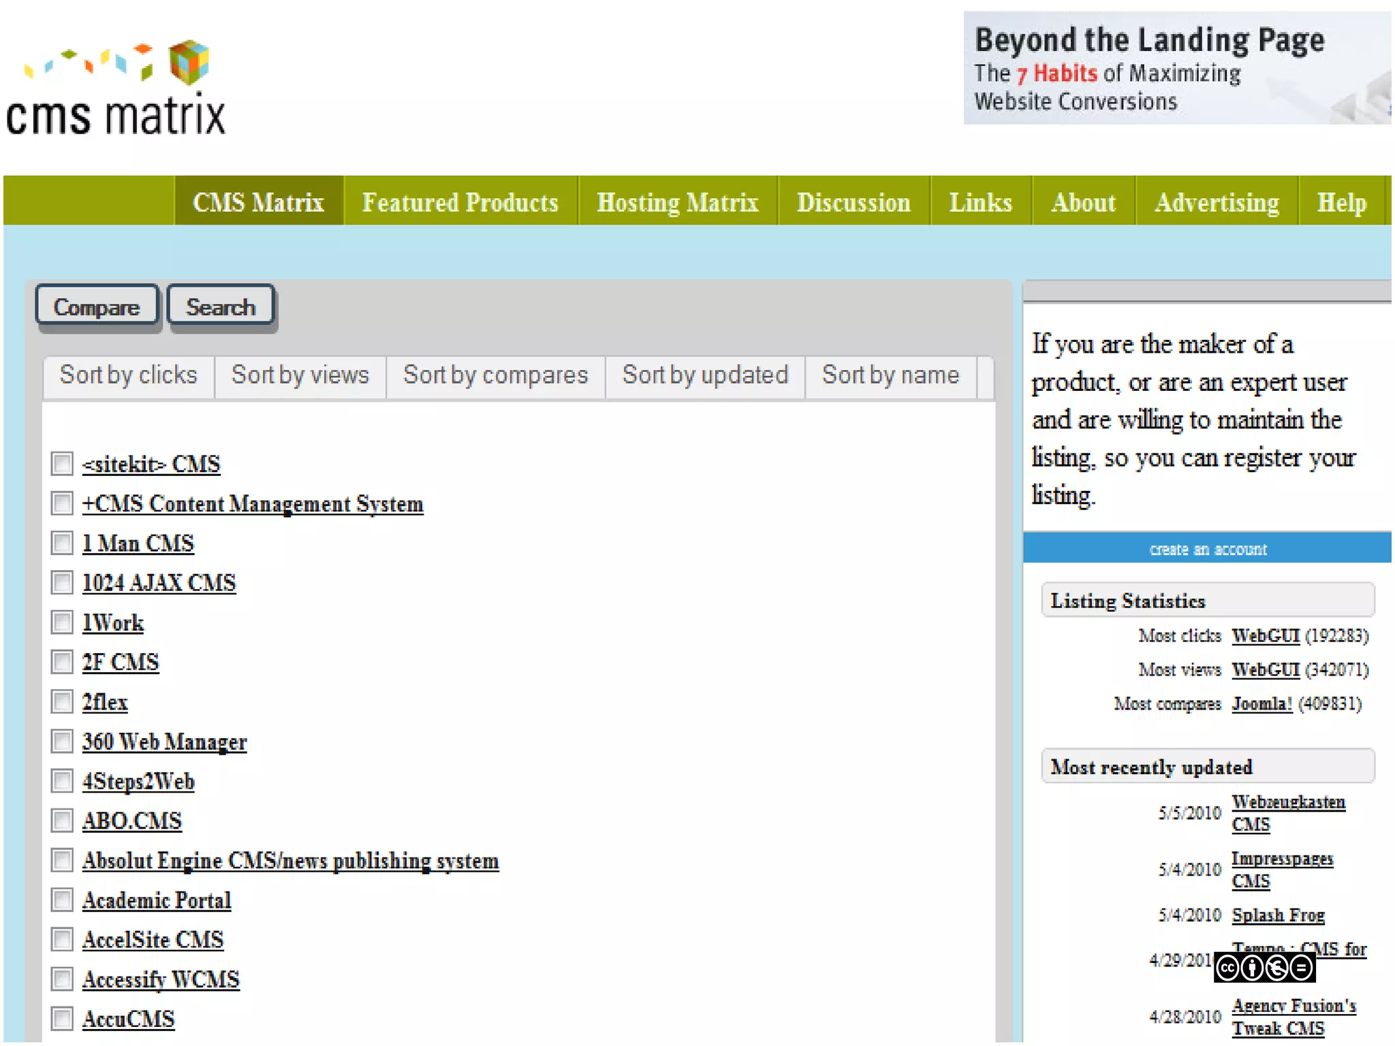This screenshot has width=1395, height=1046.
Task: Switch to Sort by clicks tab
Action: click(128, 375)
